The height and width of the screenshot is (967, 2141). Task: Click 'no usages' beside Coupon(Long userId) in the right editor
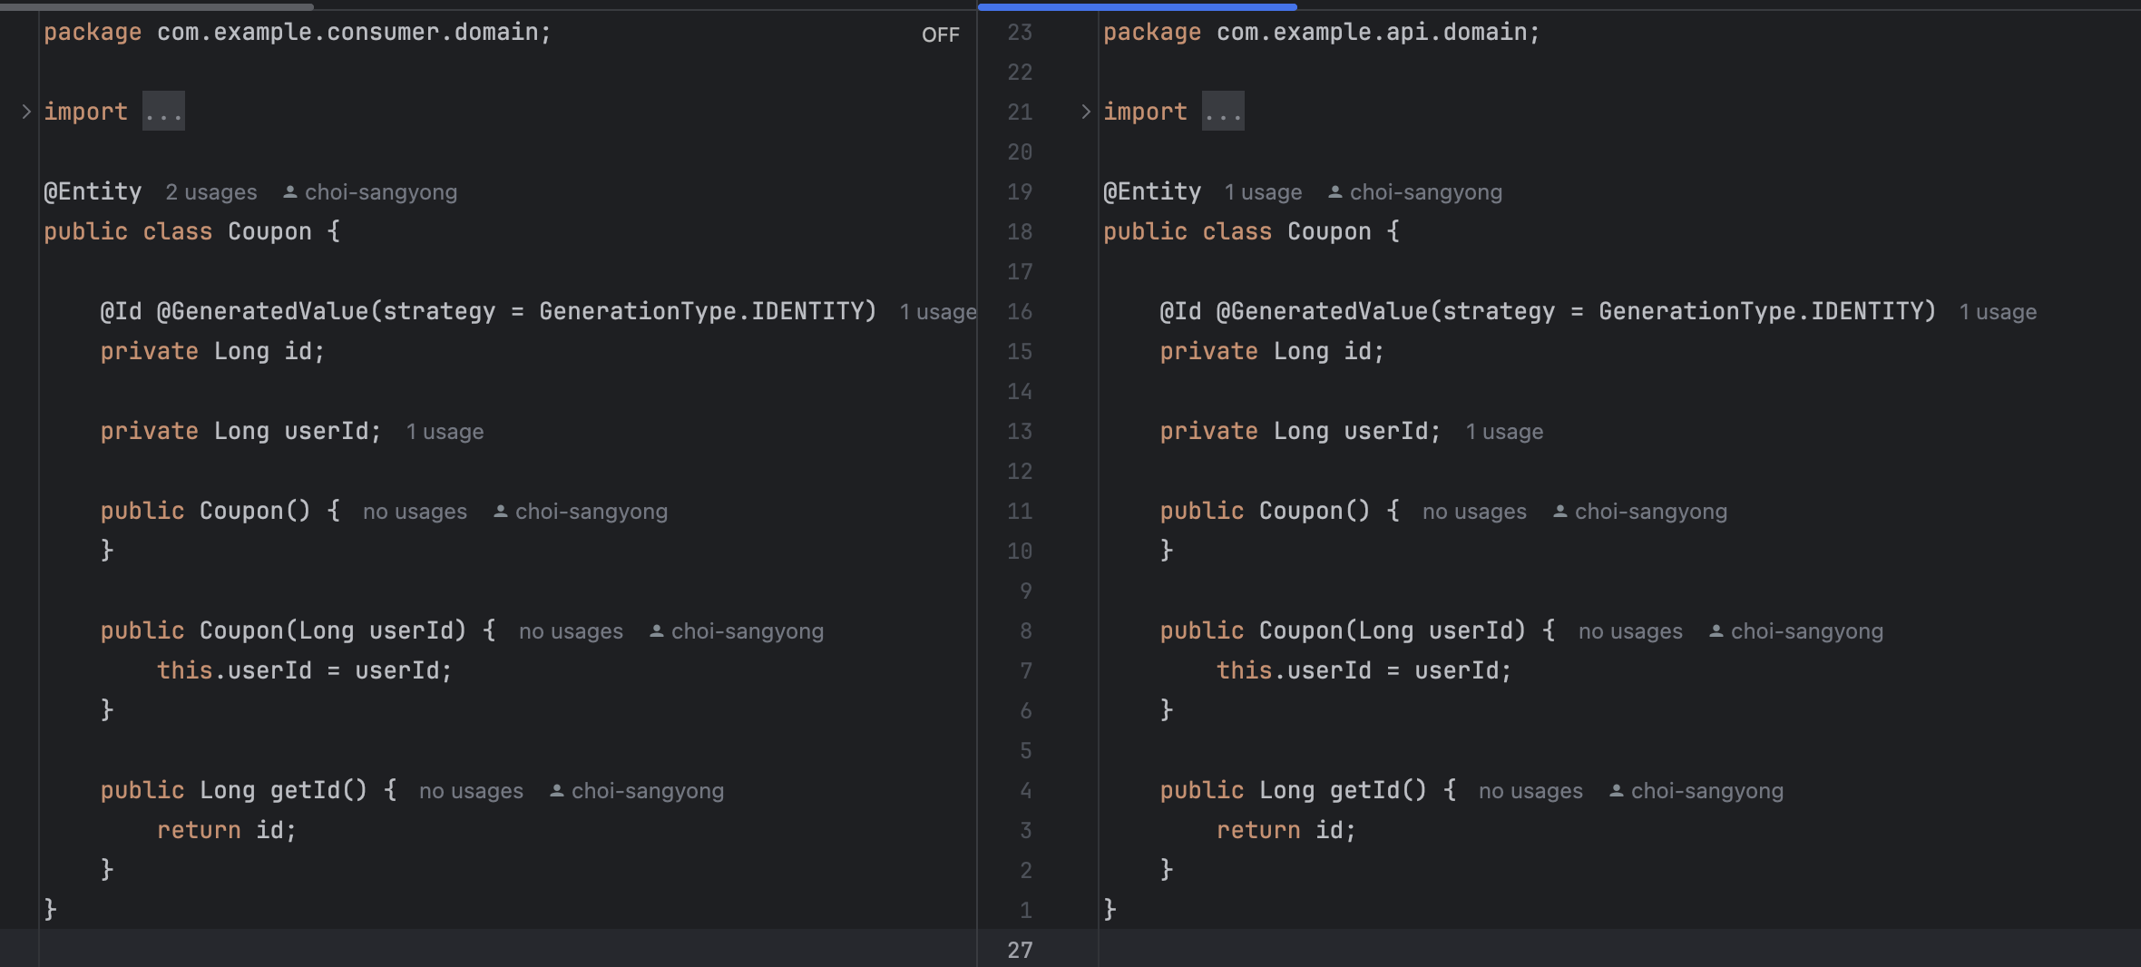click(x=1630, y=631)
